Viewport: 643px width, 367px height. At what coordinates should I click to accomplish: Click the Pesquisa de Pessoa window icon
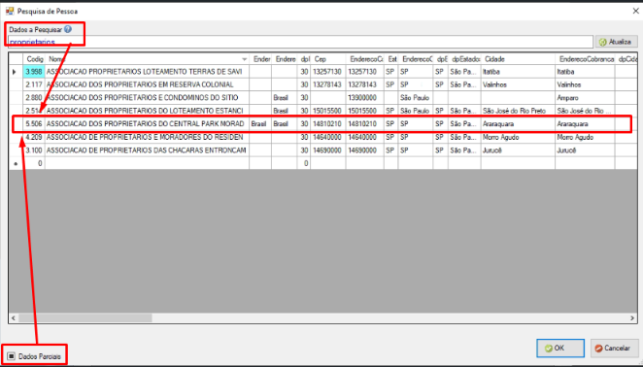9,11
